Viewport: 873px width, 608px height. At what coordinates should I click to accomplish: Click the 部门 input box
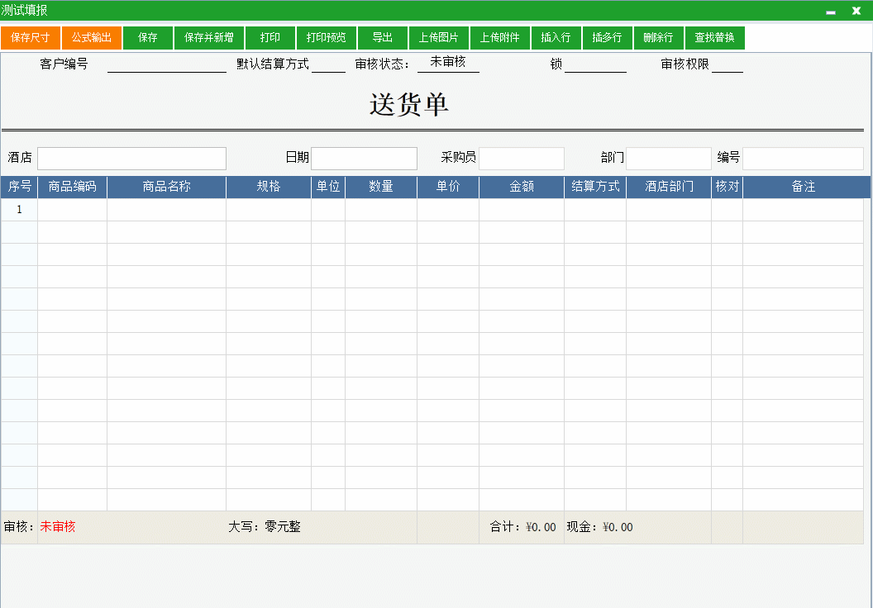(x=670, y=159)
